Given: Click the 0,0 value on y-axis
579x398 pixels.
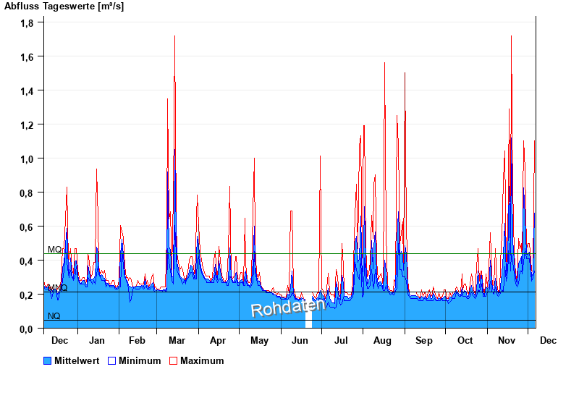Looking at the screenshot, I should coord(27,329).
